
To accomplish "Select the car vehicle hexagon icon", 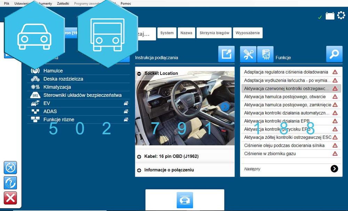I will [34, 35].
